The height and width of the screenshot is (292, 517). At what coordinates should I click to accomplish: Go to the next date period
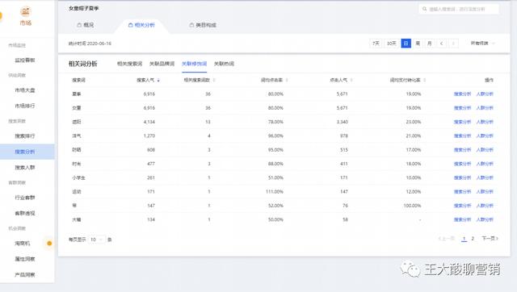[453, 44]
